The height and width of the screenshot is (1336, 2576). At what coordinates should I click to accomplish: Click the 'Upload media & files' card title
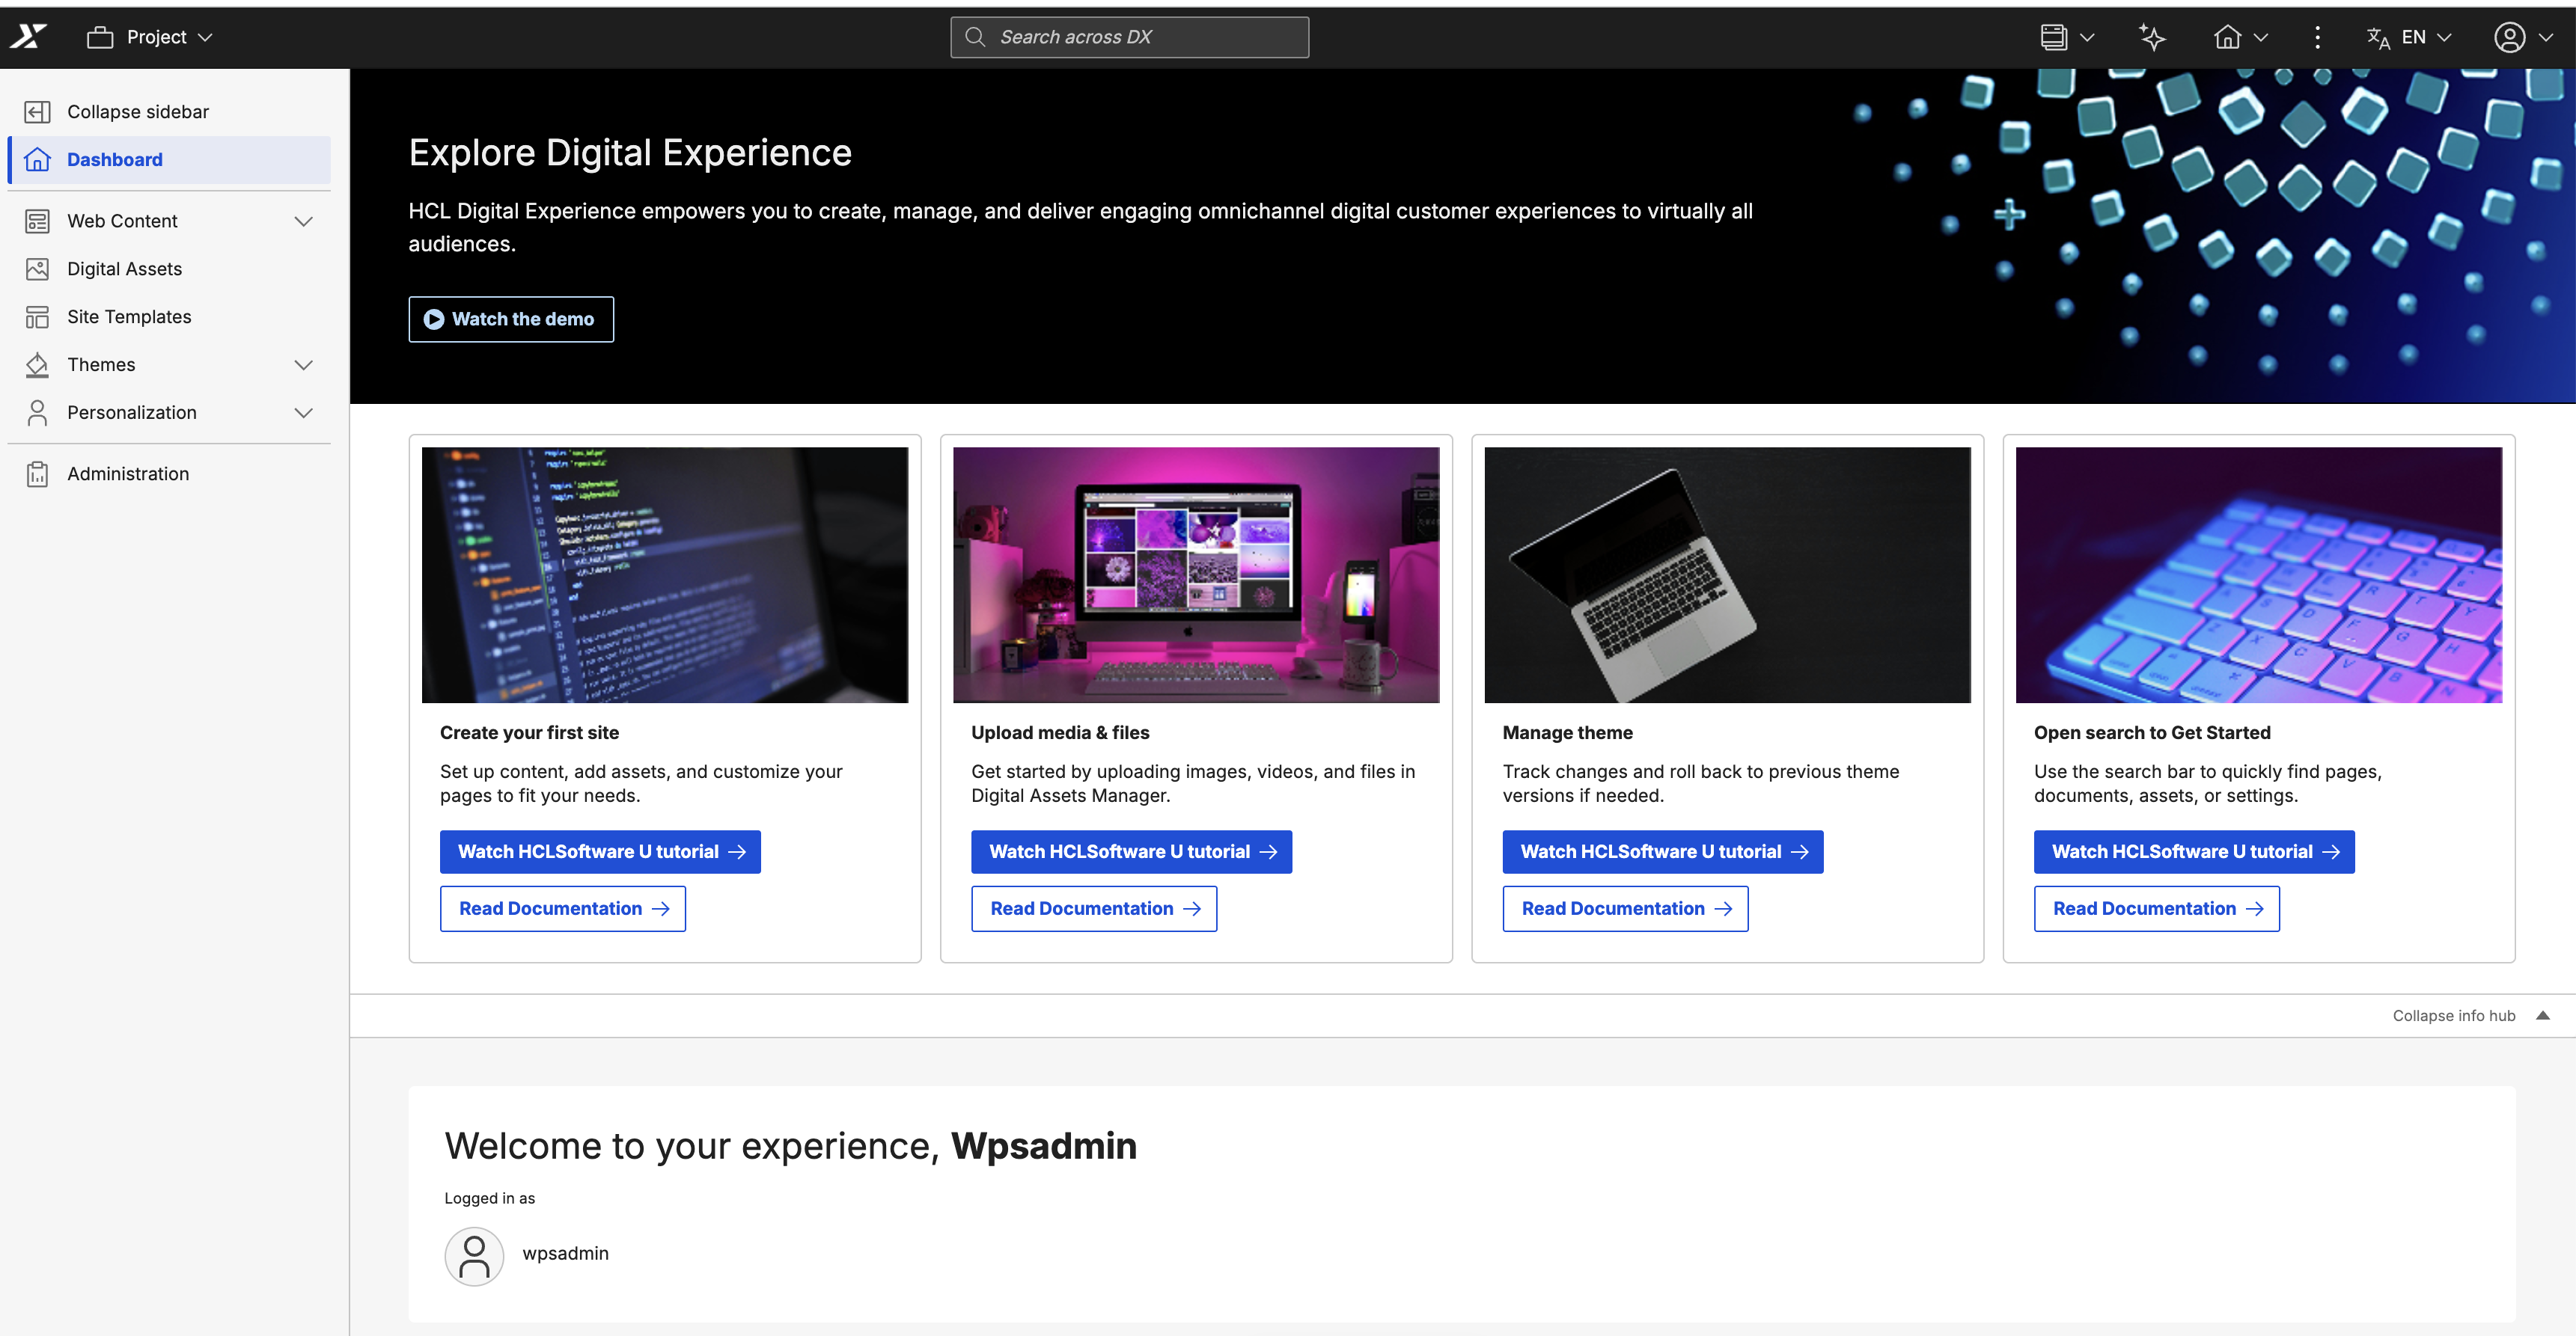(x=1060, y=732)
